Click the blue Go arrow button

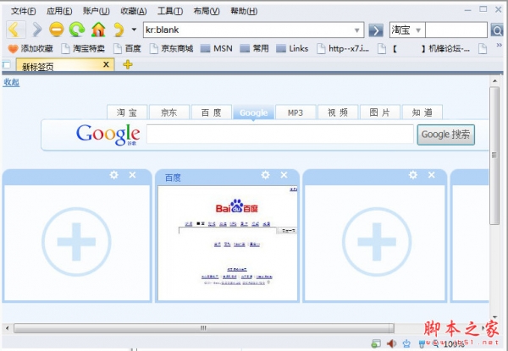point(376,30)
